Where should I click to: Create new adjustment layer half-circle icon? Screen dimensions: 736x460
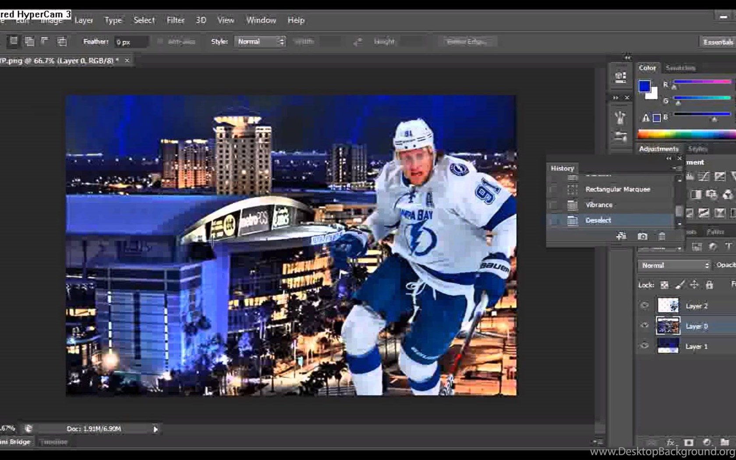[x=707, y=442]
